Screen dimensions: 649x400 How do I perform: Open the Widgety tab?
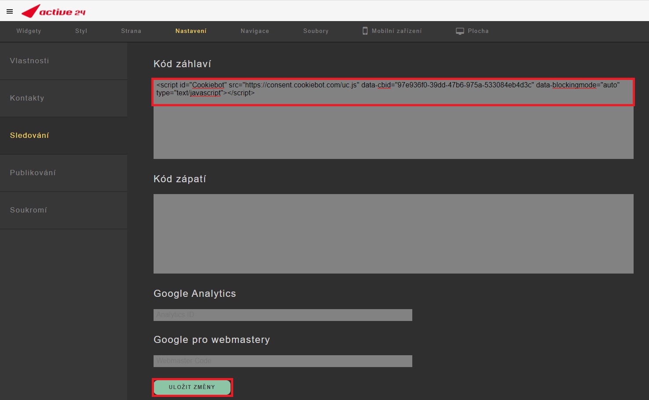[29, 31]
